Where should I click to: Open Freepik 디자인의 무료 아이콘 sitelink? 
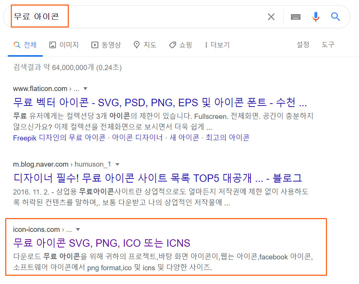click(59, 138)
